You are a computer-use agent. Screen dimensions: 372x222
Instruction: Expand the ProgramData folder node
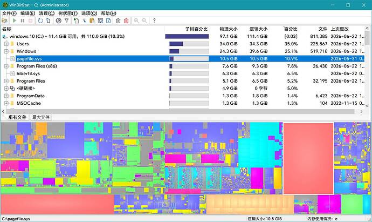pyautogui.click(x=6, y=96)
